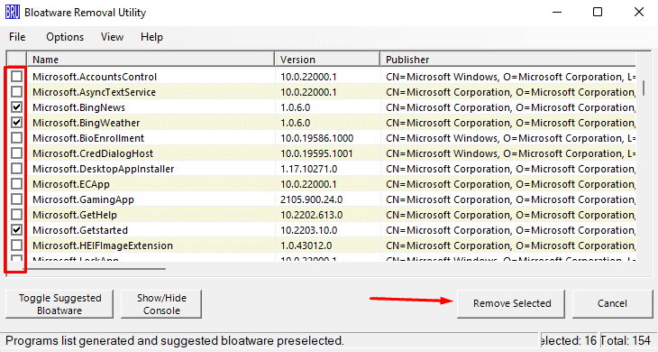
Task: Open the View menu
Action: pyautogui.click(x=112, y=37)
